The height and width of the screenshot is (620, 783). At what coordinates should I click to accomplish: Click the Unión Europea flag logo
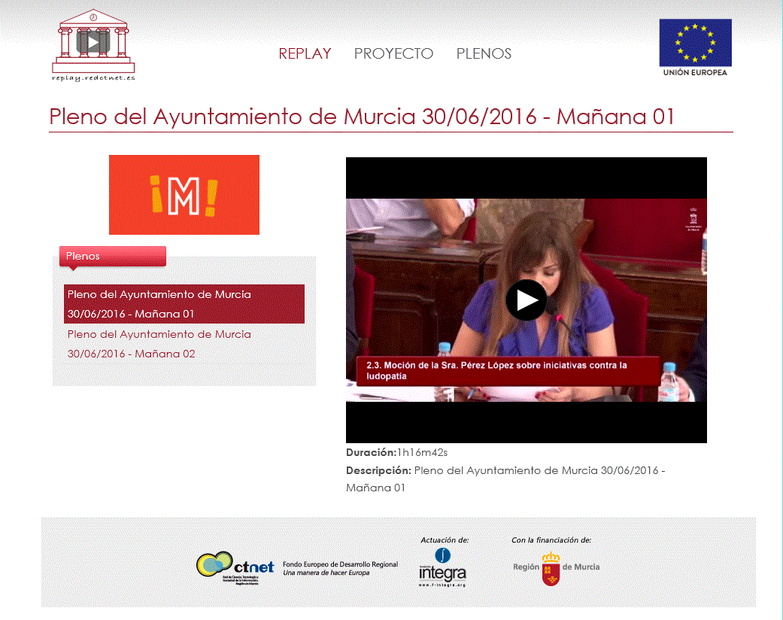pos(695,47)
